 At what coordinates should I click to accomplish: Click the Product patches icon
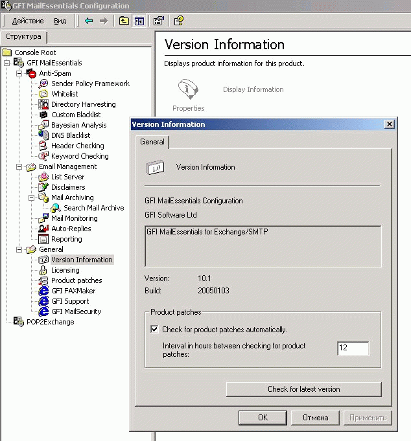43,280
